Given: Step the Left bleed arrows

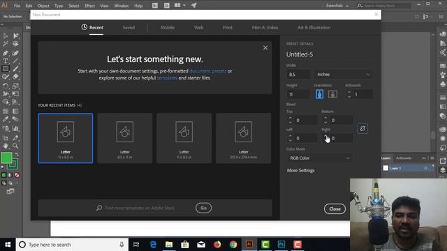Looking at the screenshot, I should tap(291, 138).
